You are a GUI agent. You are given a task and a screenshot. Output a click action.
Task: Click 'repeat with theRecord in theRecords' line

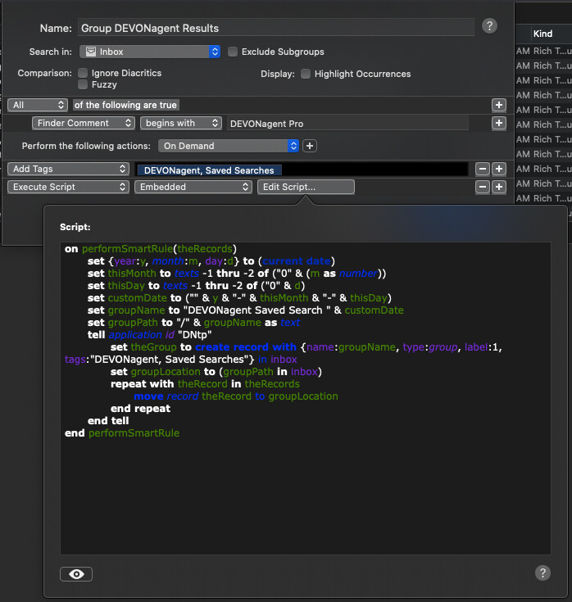coord(205,384)
